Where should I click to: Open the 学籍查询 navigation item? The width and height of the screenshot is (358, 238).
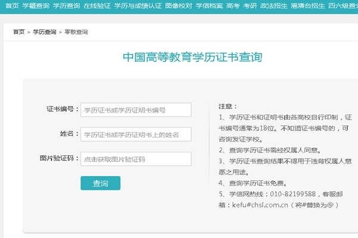click(x=35, y=5)
